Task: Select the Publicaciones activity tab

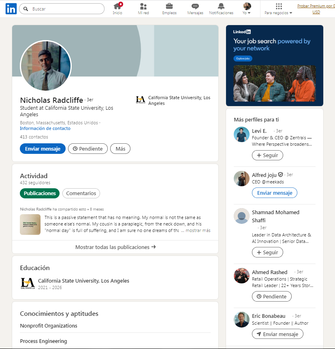Action: [x=40, y=193]
